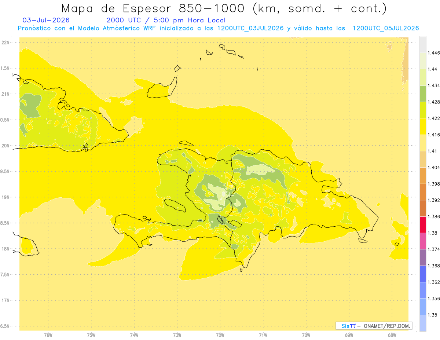Select legend value "1.362"
Image resolution: width=440 pixels, height=340 pixels.
tap(434, 282)
